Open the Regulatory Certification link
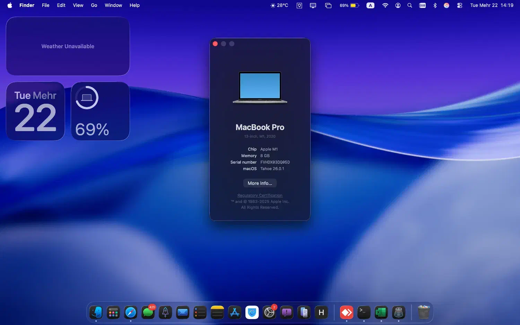The width and height of the screenshot is (520, 325). click(260, 195)
